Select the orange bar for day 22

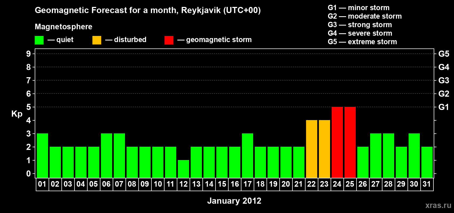tap(312, 149)
